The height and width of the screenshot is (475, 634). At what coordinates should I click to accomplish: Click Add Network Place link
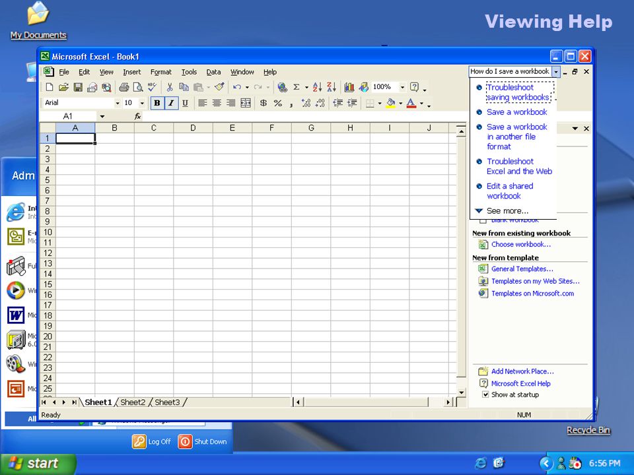pyautogui.click(x=522, y=371)
